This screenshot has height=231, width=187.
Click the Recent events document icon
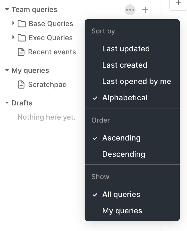[21, 52]
